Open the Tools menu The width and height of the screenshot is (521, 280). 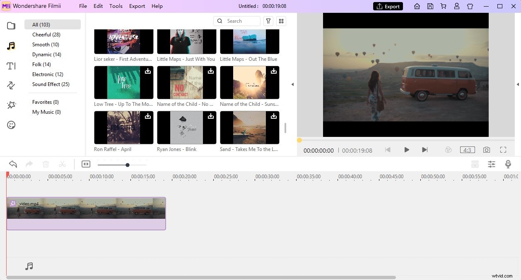(x=116, y=6)
